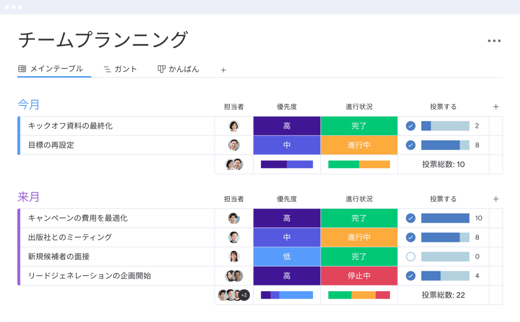Select the Kanban board icon
Screen dimensions: 520x322
coord(161,69)
